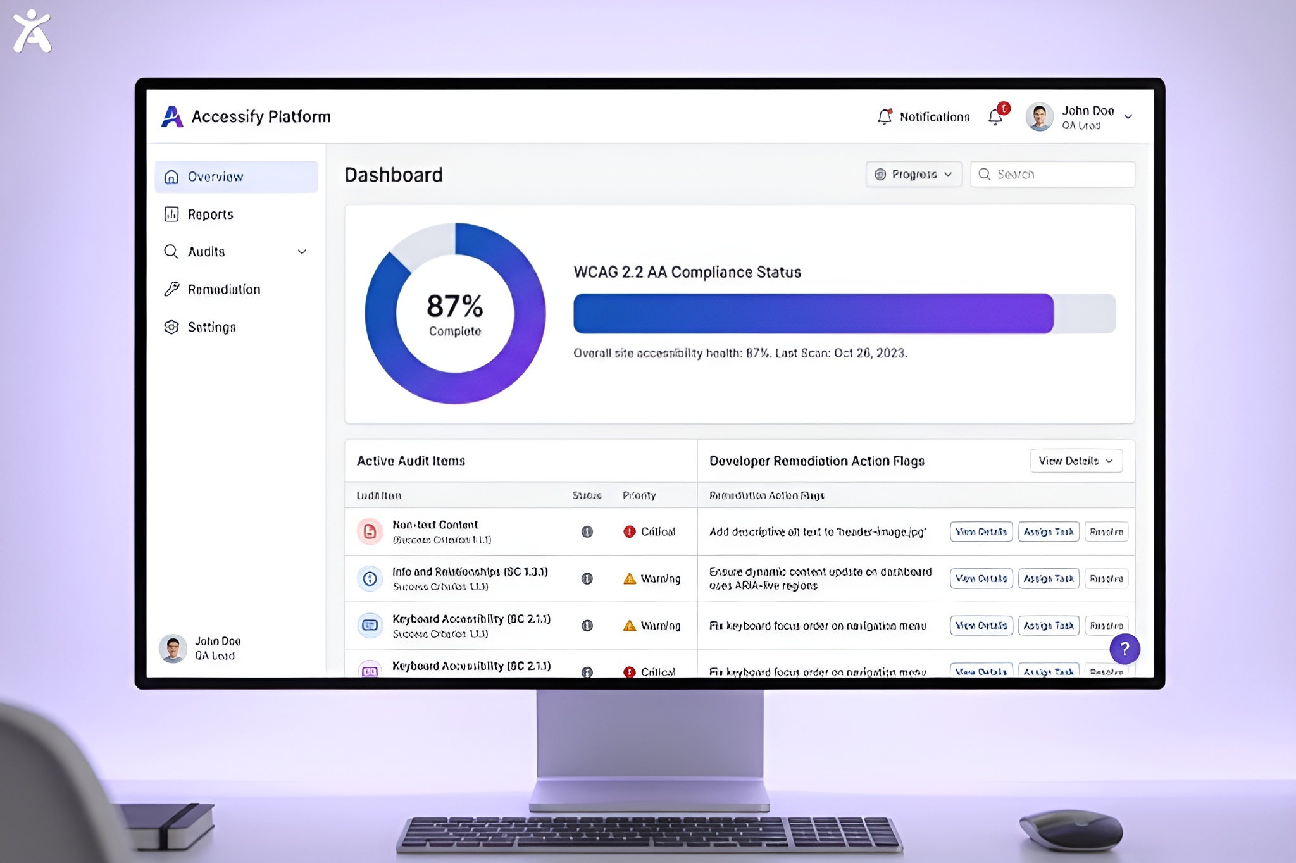Expand the Audits sidebar submenu
Image resolution: width=1296 pixels, height=863 pixels.
303,251
